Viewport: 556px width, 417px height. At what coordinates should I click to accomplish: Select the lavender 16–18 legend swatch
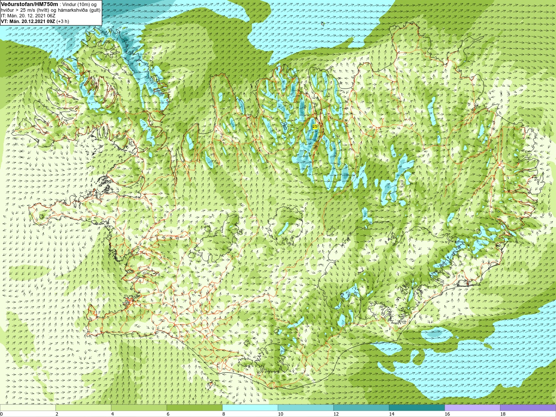[473, 408]
